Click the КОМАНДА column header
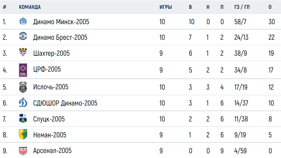The width and height of the screenshot is (281, 158). [30, 7]
